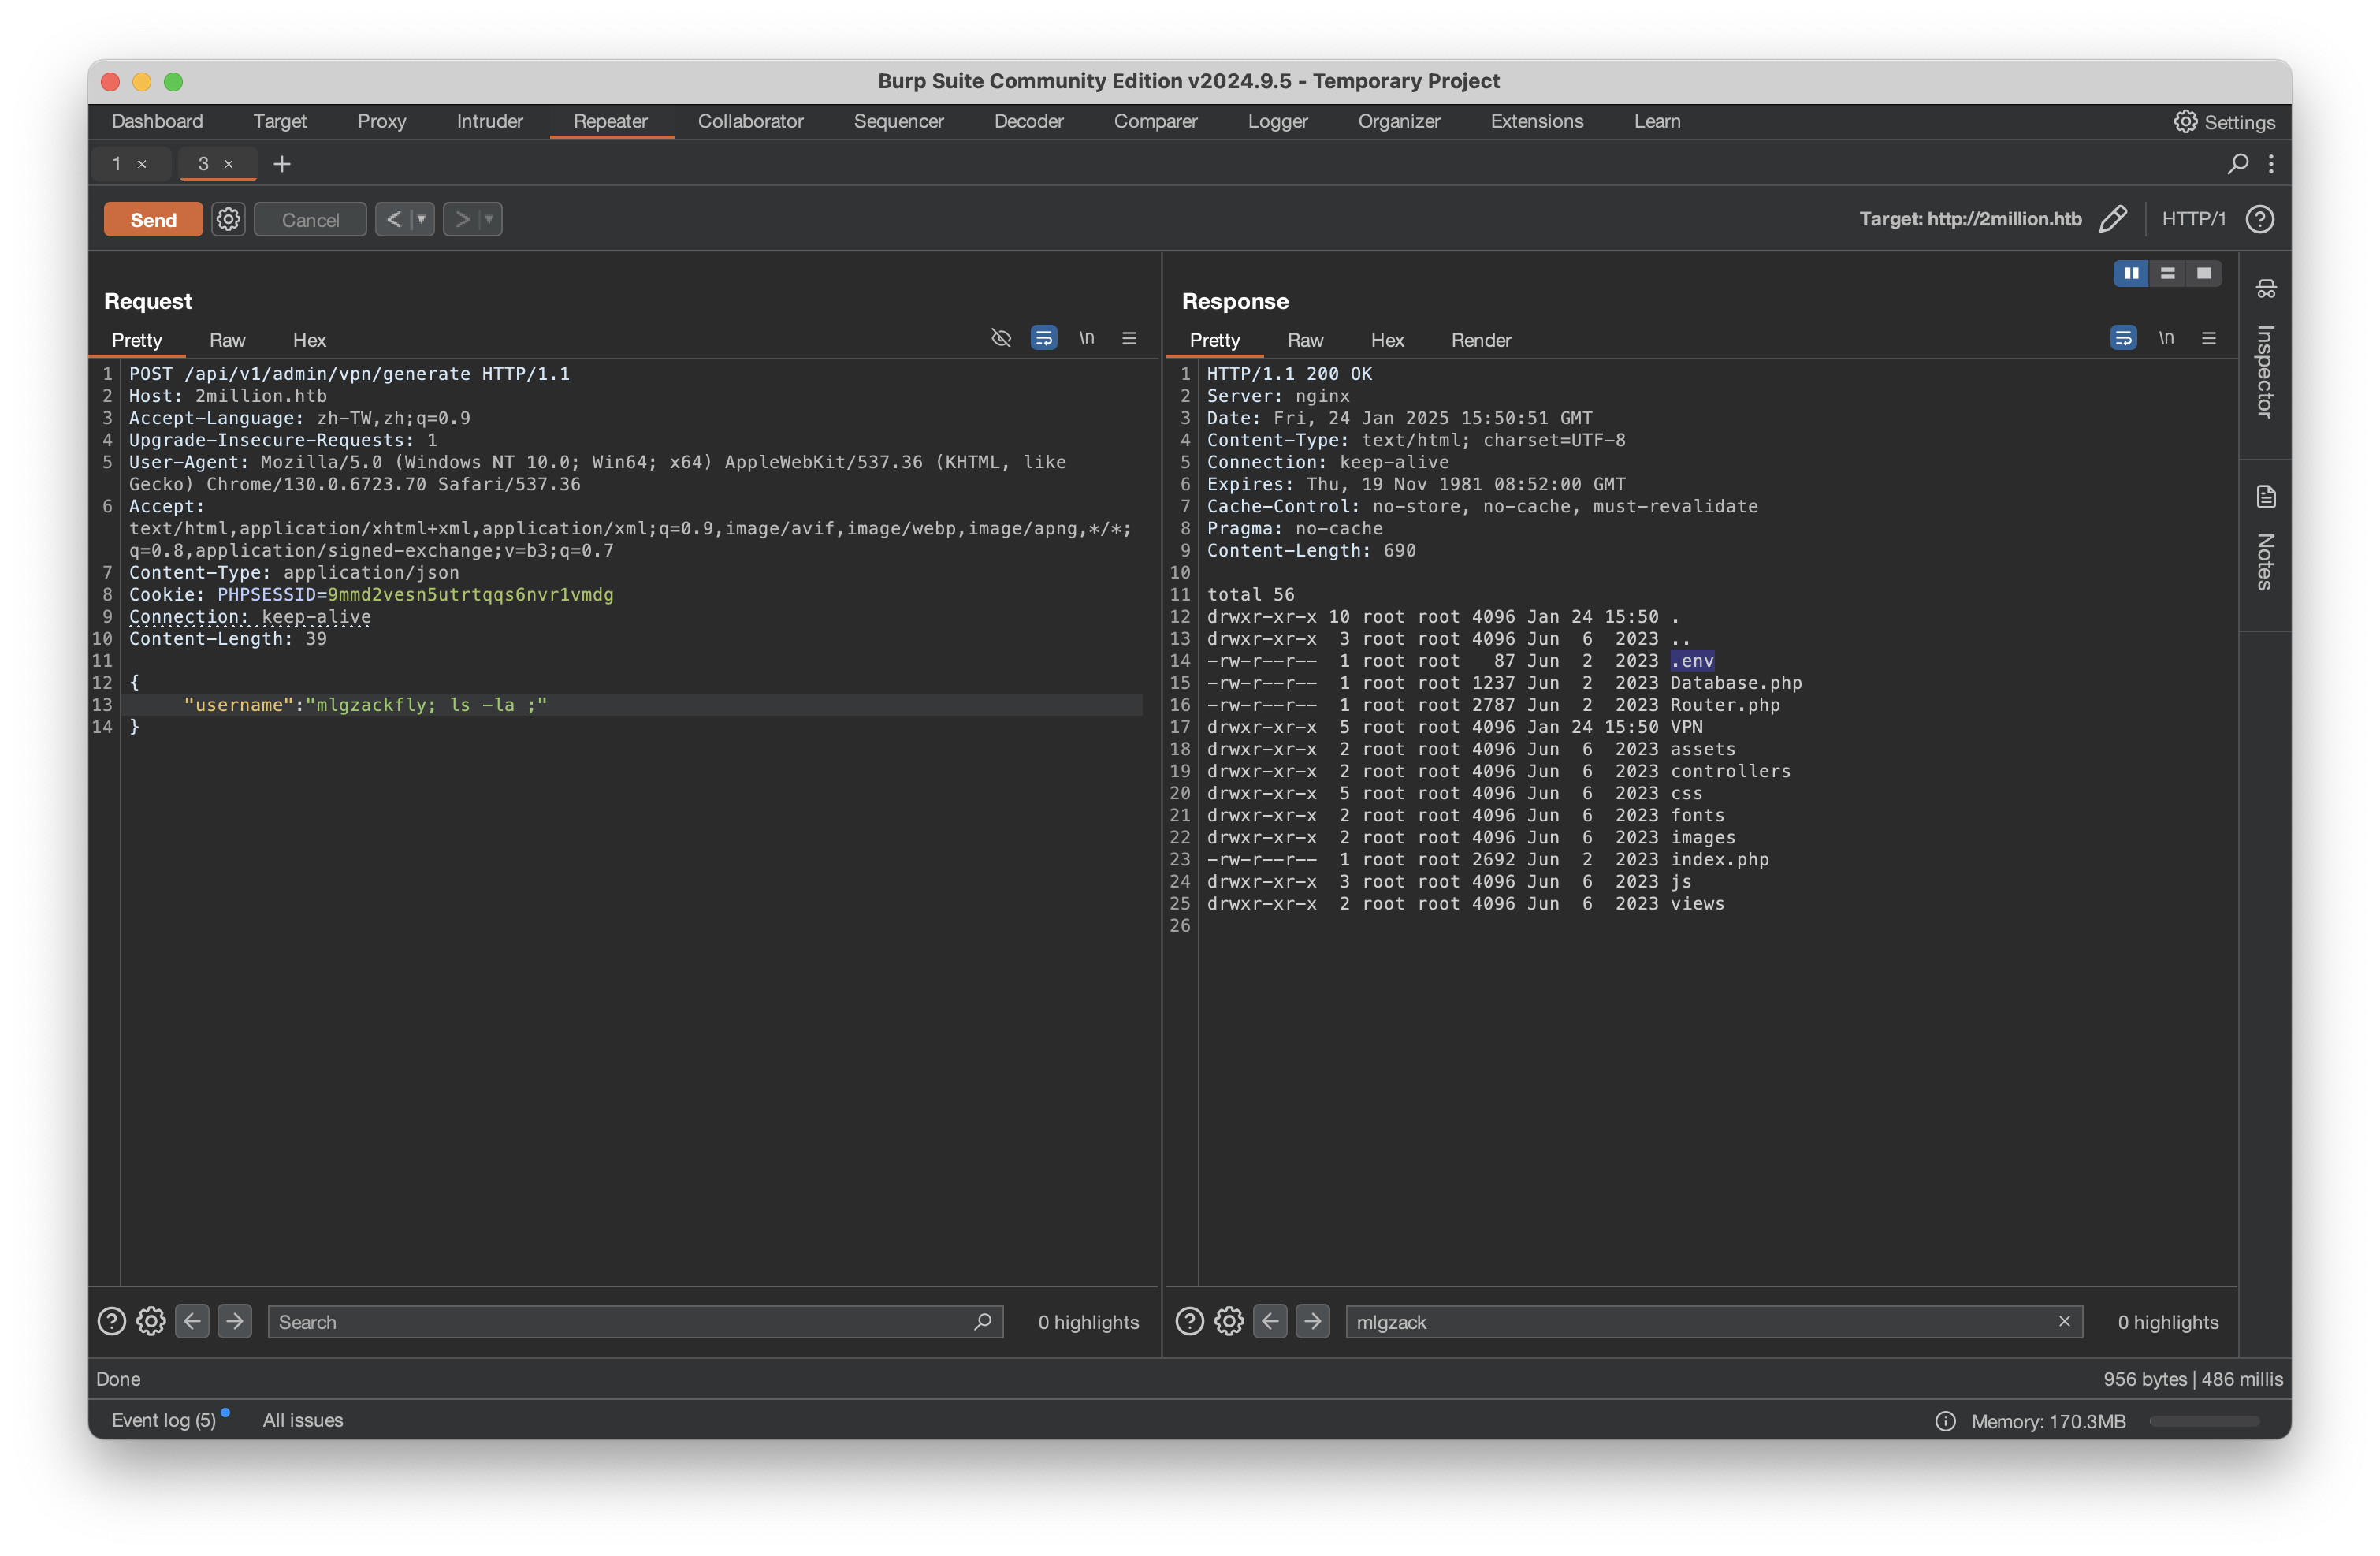Search Repeater tabs with magnifier icon
The width and height of the screenshot is (2380, 1556).
tap(2239, 163)
